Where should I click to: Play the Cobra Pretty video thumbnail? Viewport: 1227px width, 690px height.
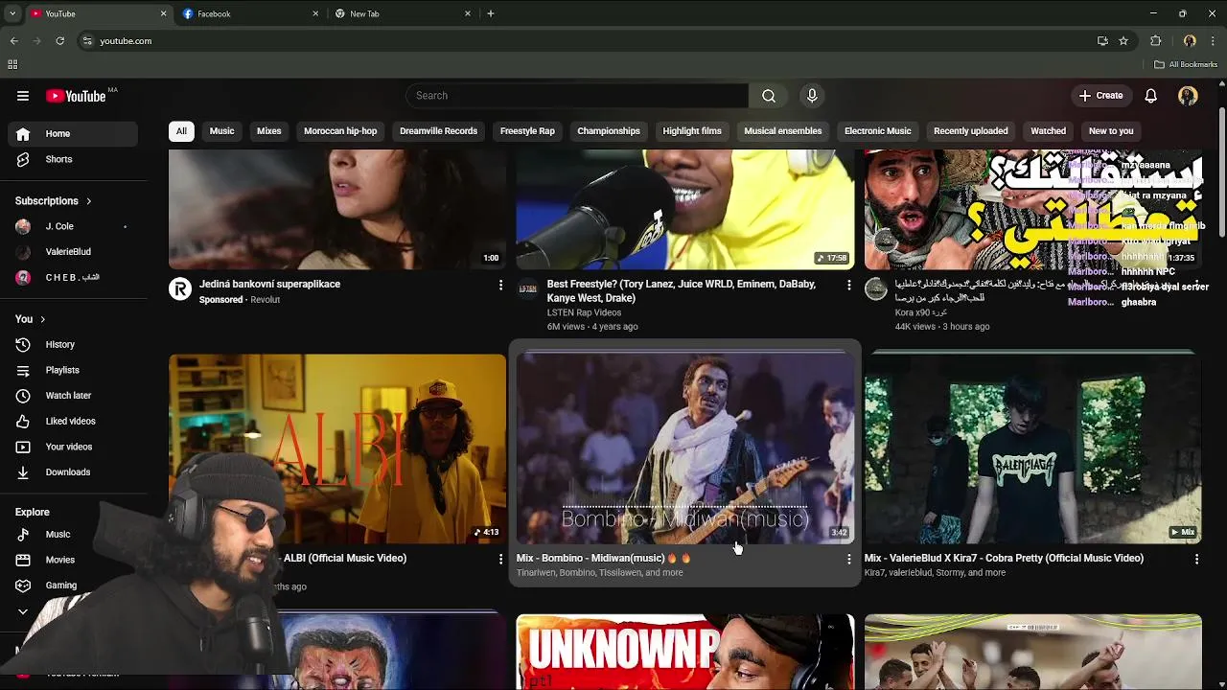tap(1033, 448)
